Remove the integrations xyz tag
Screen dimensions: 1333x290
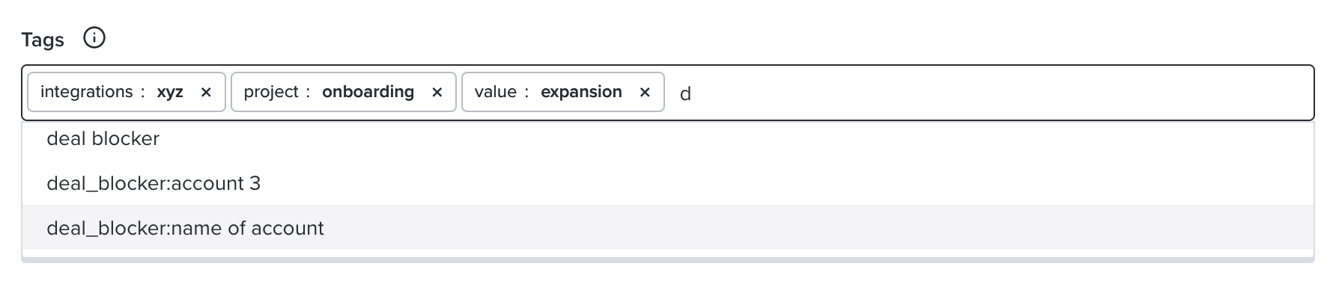(x=206, y=92)
